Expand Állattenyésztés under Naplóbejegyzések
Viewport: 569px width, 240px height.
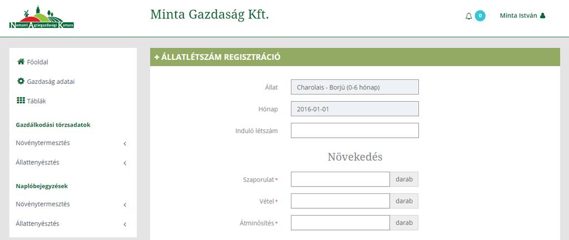tap(72, 224)
